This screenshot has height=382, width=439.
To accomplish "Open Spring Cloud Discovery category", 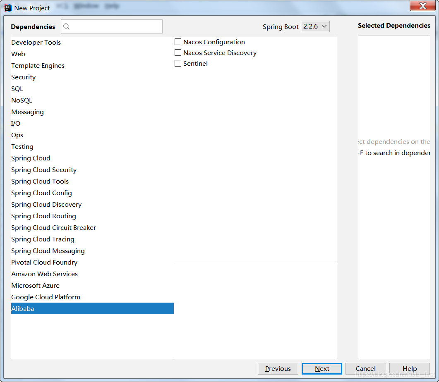I will tap(92, 204).
